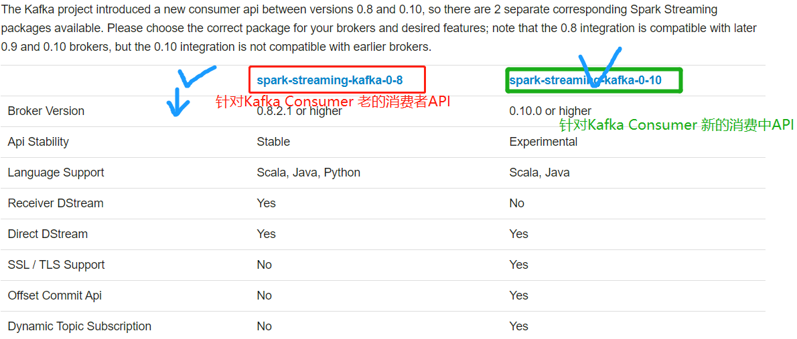Click Yes for Receiver DStream

click(x=267, y=203)
